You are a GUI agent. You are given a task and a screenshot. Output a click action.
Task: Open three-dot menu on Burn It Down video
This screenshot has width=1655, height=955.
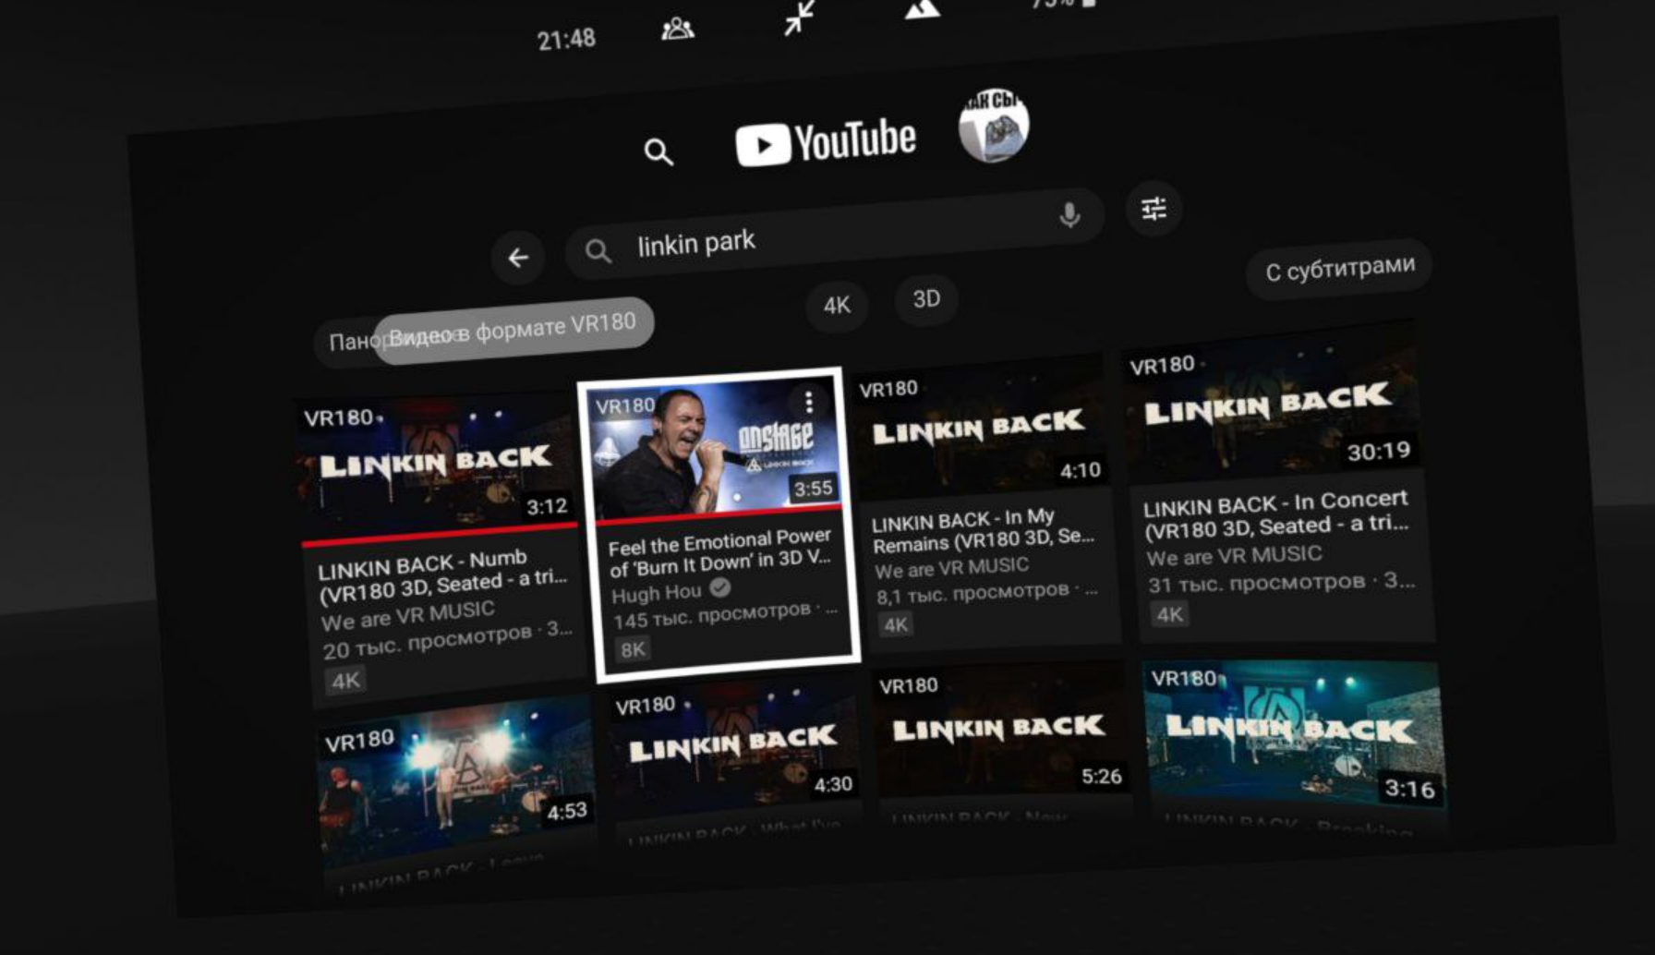pyautogui.click(x=808, y=402)
